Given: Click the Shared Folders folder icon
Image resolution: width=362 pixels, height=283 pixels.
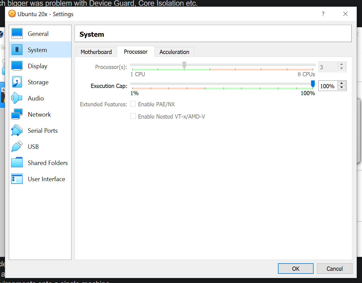Looking at the screenshot, I should pos(17,163).
